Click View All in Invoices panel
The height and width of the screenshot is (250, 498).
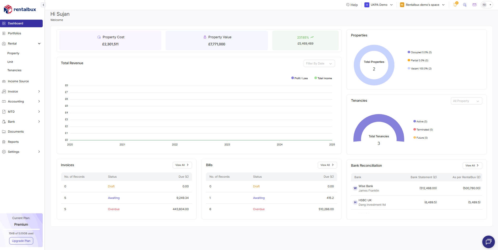[182, 165]
